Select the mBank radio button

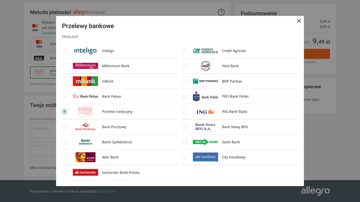click(65, 81)
